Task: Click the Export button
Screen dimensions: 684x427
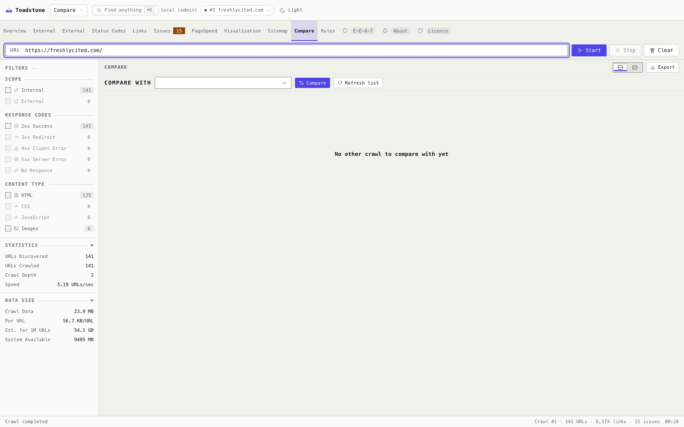Action: 663,67
